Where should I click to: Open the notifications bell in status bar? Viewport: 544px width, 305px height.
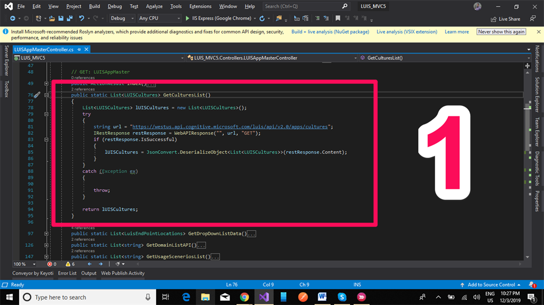tap(532, 285)
